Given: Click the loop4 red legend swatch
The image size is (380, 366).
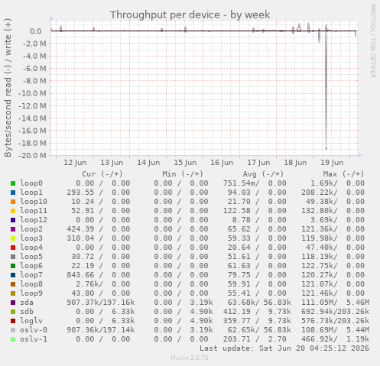Looking at the screenshot, I should pos(13,248).
